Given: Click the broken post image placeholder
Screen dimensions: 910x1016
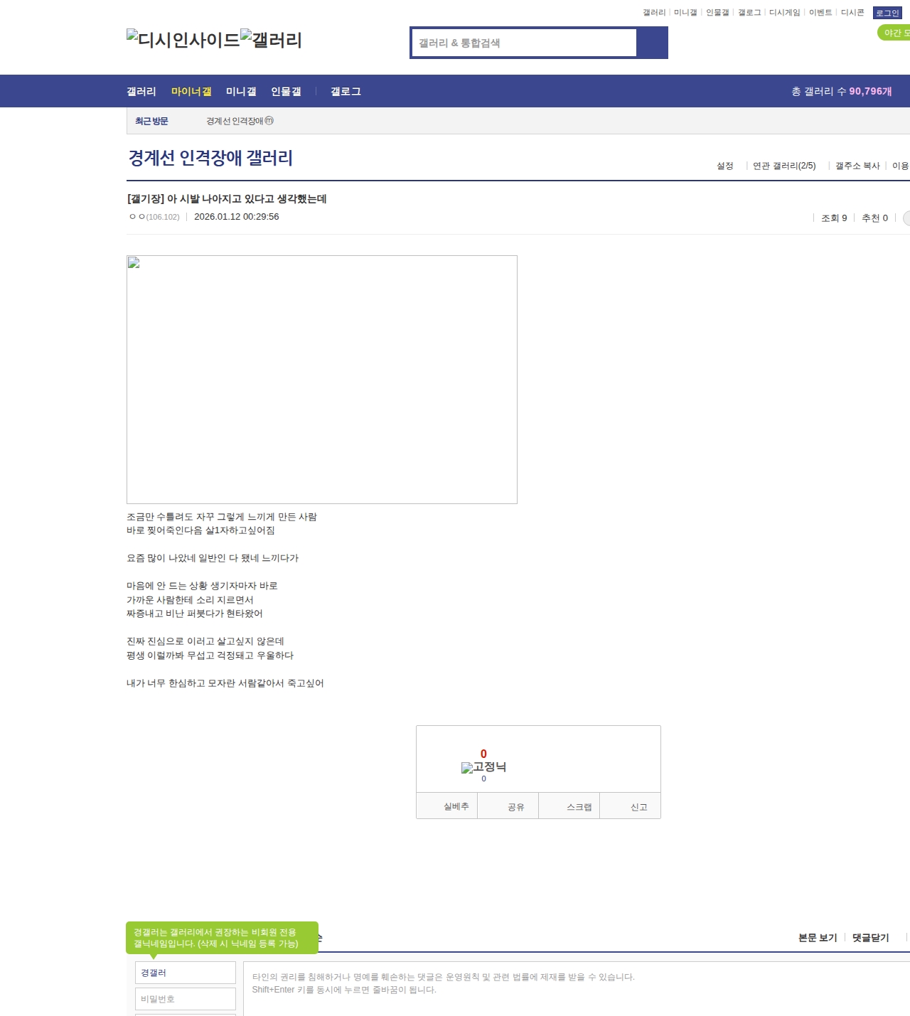Looking at the screenshot, I should coord(322,380).
